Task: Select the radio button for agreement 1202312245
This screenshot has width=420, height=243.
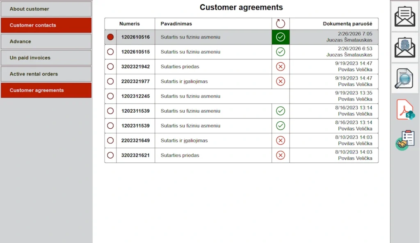Action: (x=110, y=96)
